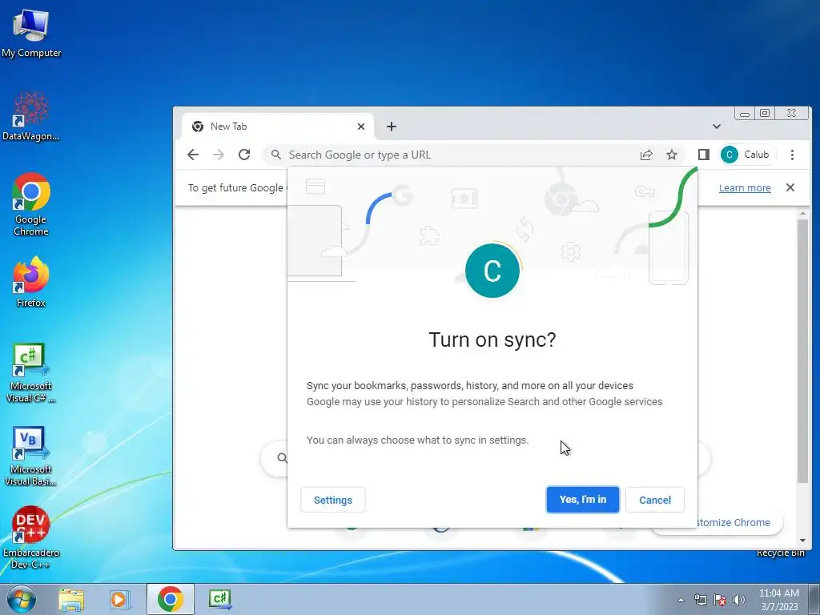Image resolution: width=820 pixels, height=615 pixels.
Task: Open a new tab with the plus button
Action: click(x=391, y=127)
